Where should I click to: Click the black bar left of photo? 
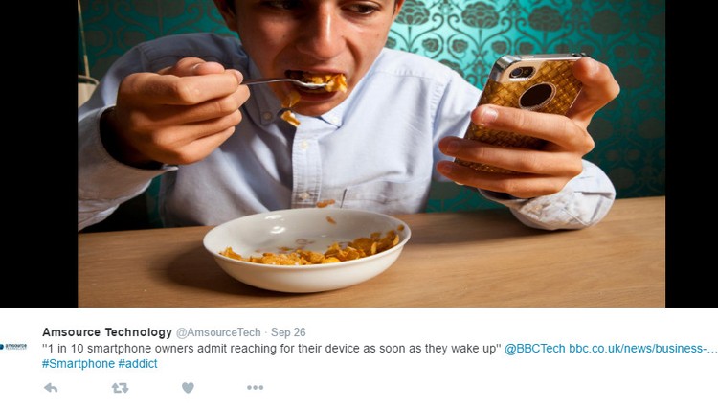point(39,153)
